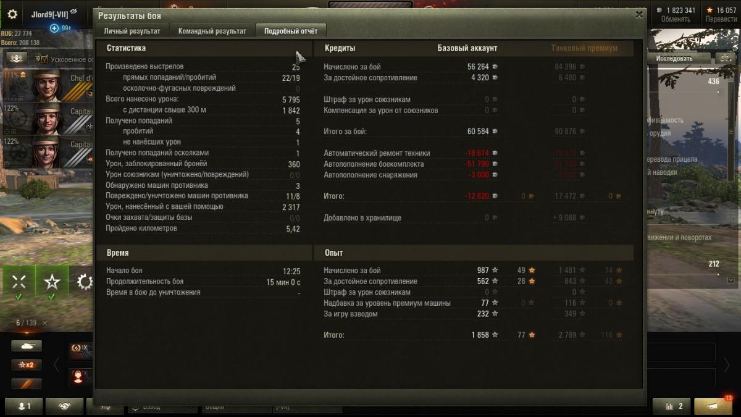Click the Исследовать button
Viewport: 741px width, 417px height.
pos(674,58)
